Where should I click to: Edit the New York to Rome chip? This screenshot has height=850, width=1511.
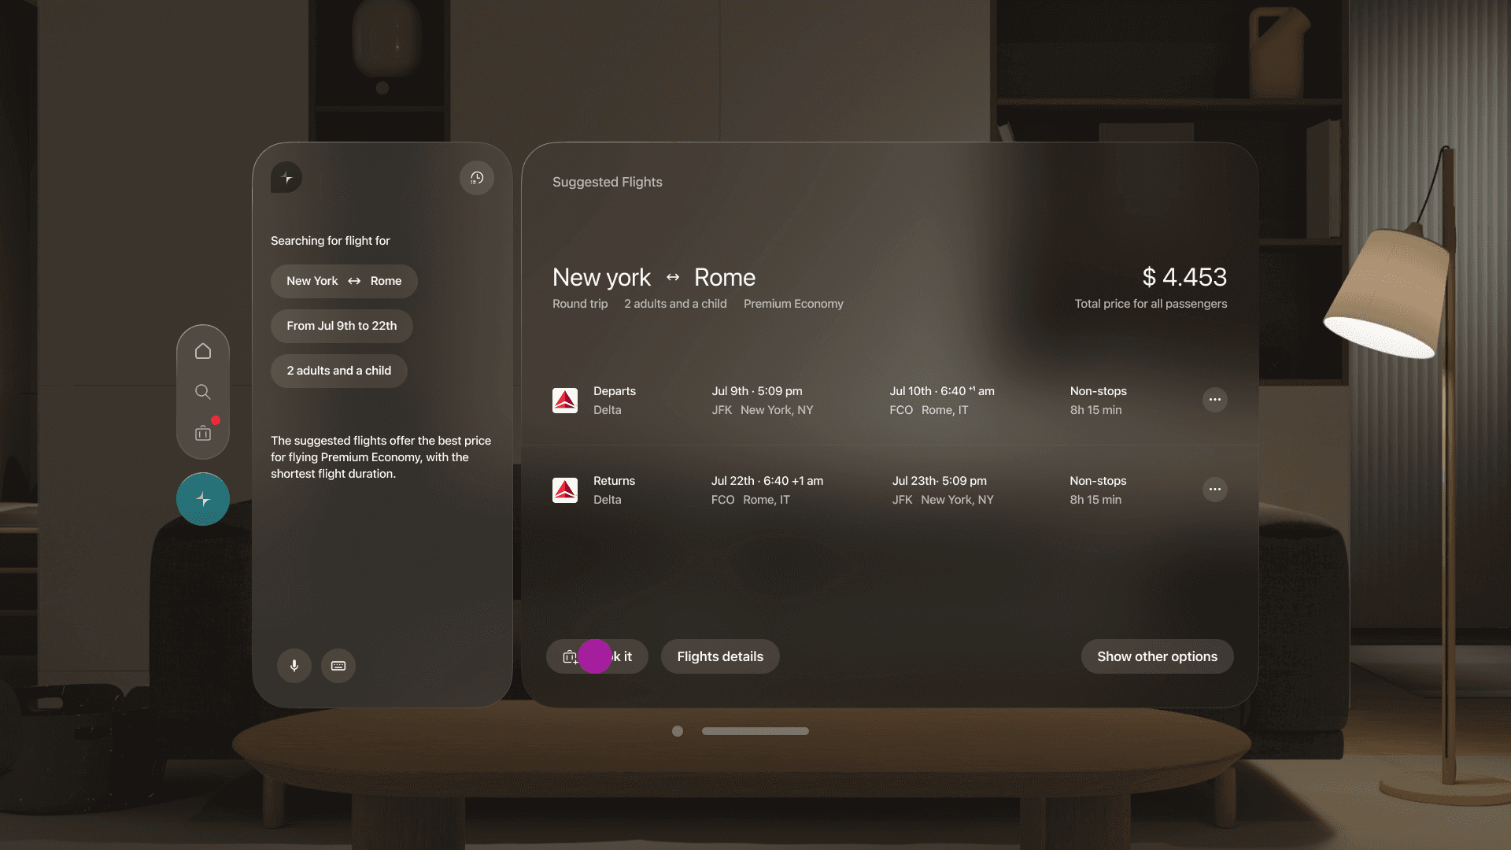[x=344, y=281]
